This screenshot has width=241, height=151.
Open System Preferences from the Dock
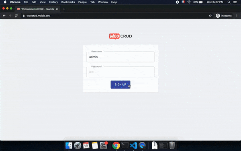104,145
